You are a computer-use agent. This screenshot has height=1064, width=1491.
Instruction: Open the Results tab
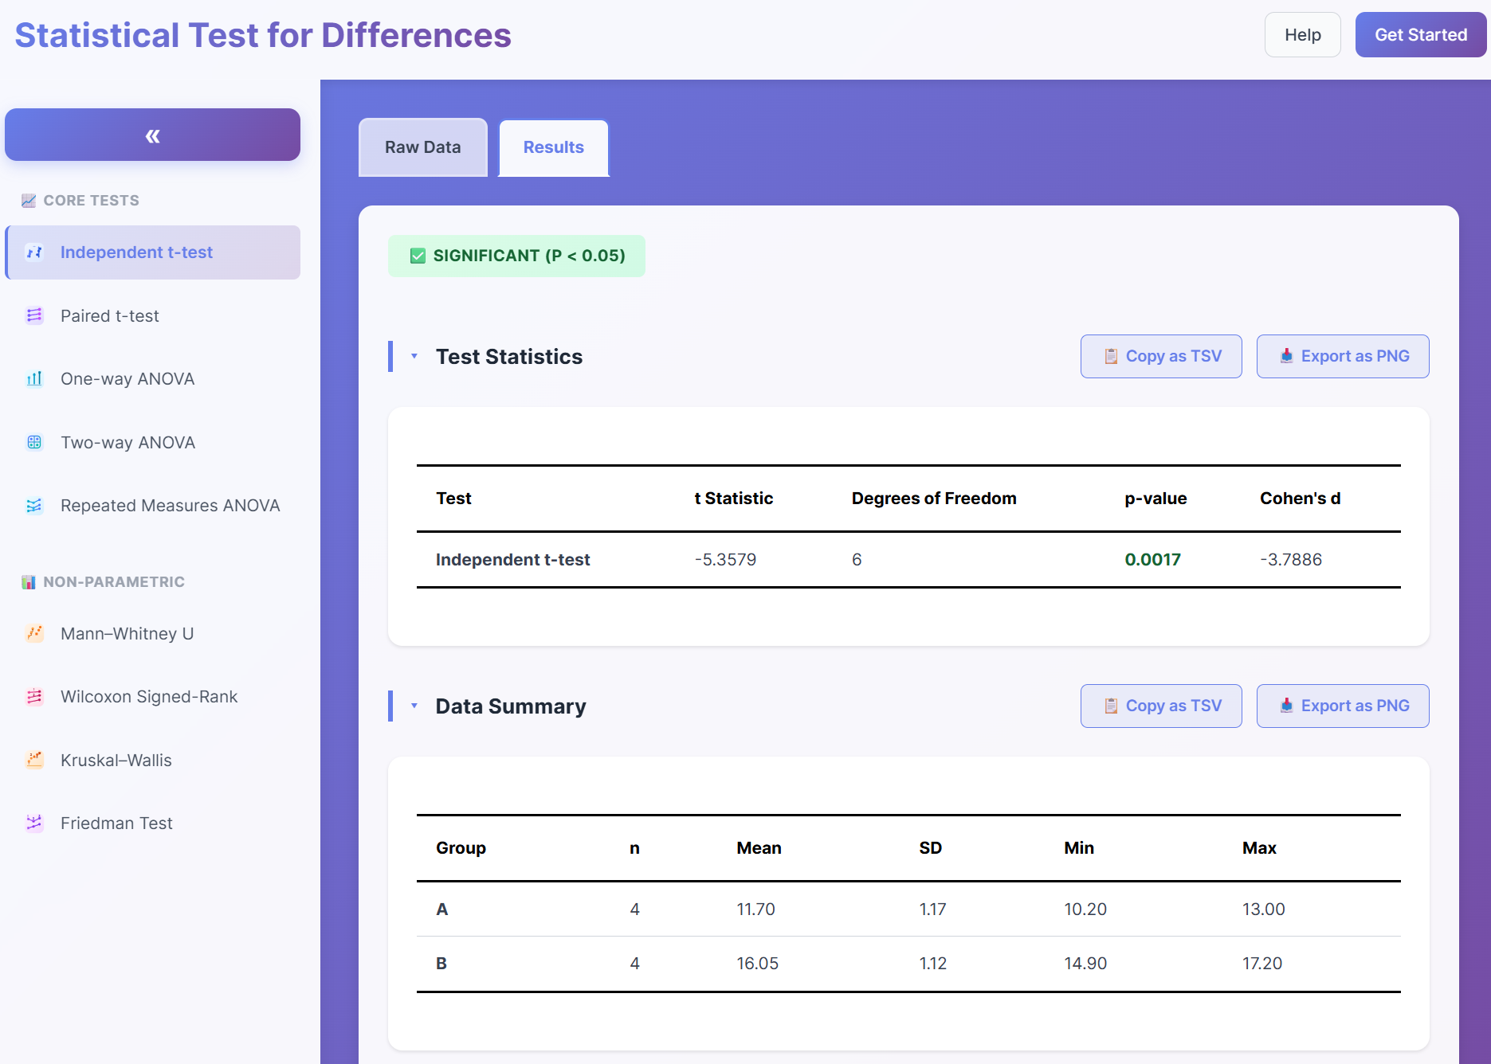(x=553, y=147)
